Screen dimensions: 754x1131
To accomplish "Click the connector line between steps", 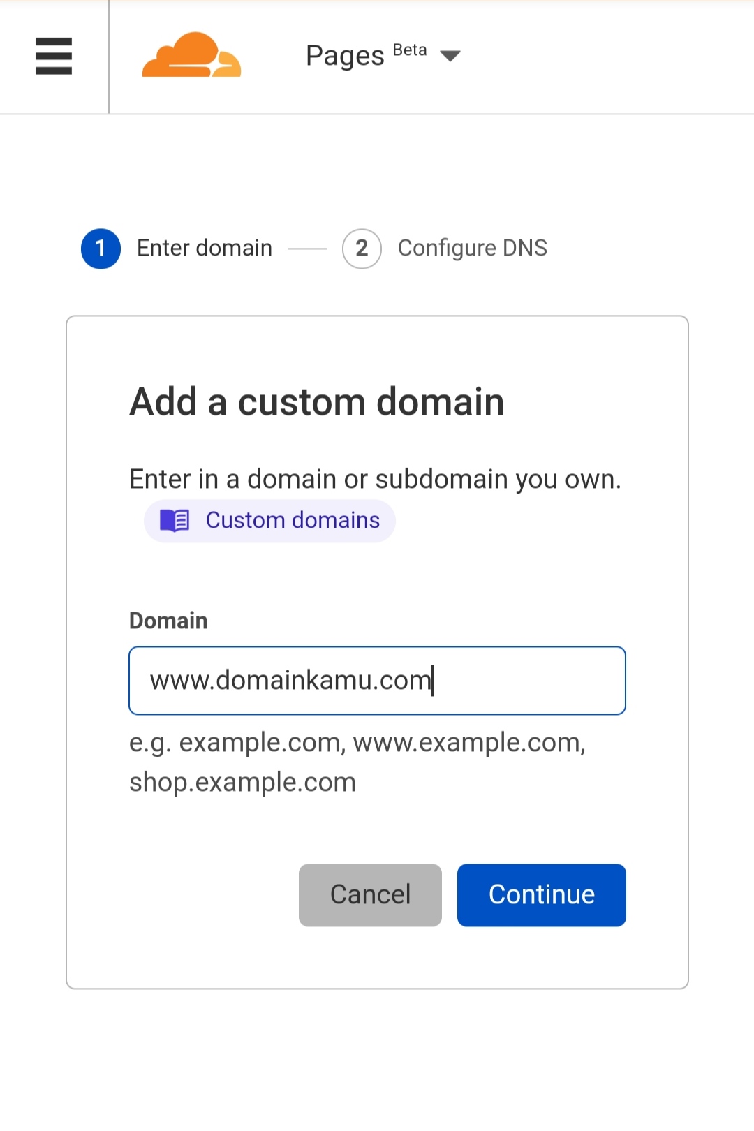I will pyautogui.click(x=307, y=249).
